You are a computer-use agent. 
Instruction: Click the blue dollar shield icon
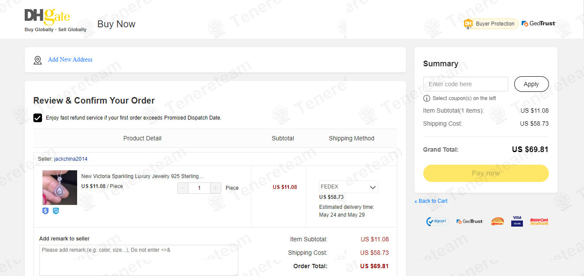point(45,211)
